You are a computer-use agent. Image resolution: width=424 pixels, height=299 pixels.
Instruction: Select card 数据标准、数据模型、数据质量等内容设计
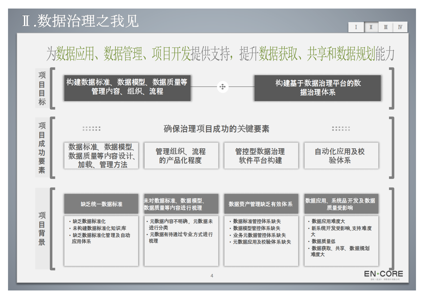click(101, 156)
